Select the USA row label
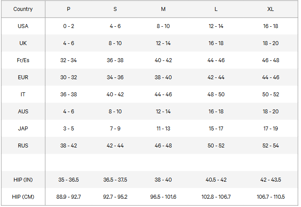 23,26
